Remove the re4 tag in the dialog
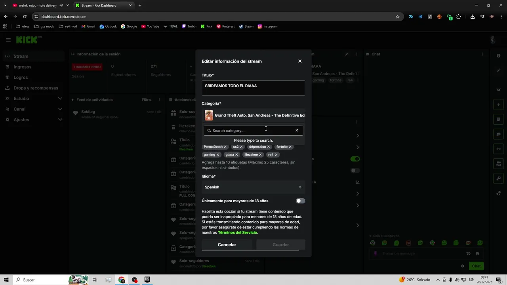 (x=276, y=155)
